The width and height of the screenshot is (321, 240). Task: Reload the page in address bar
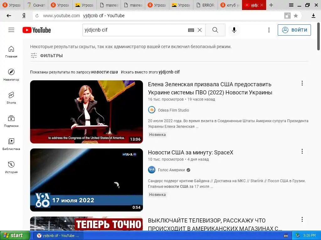37,16
